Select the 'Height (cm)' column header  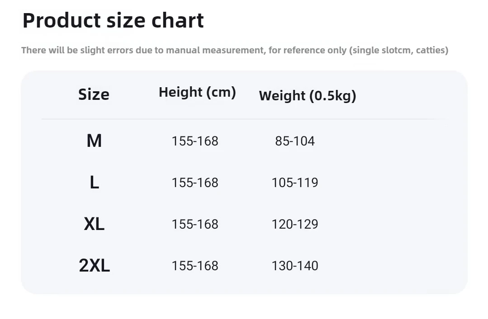click(197, 92)
